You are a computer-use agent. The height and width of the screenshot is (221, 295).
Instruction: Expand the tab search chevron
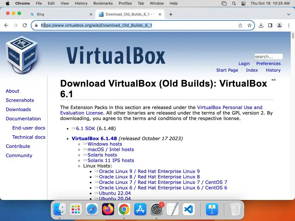[289, 14]
